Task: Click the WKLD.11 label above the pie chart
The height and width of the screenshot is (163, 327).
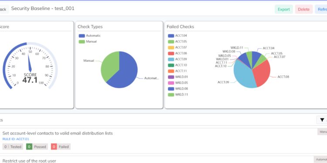Action: coord(237,48)
